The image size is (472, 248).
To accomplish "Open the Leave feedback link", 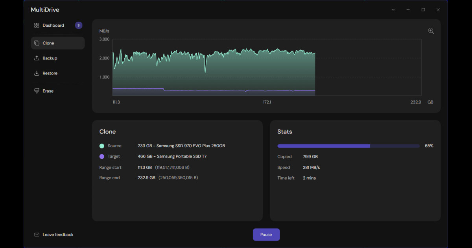I will (58, 235).
